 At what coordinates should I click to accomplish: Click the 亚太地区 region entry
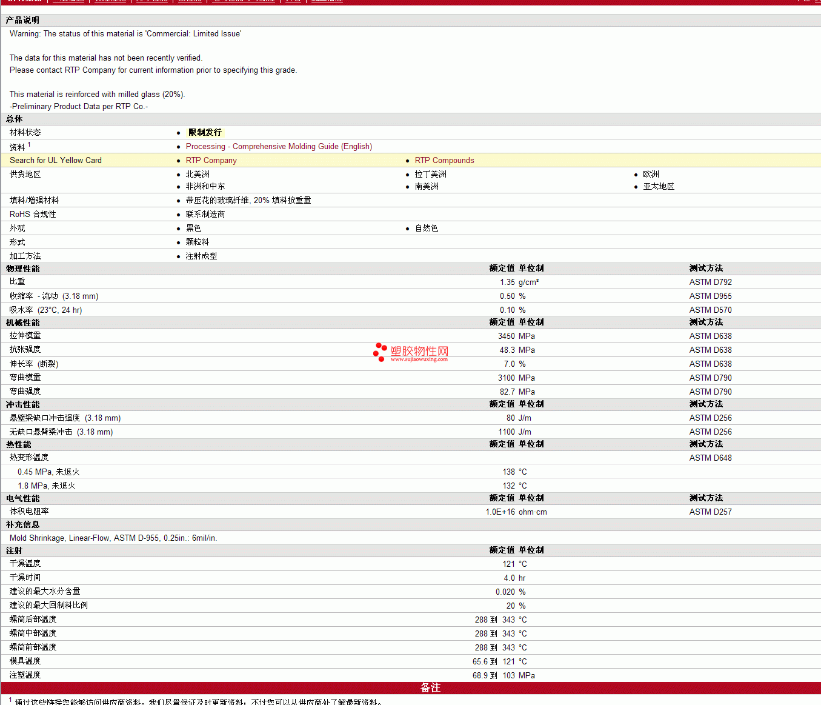tap(659, 187)
